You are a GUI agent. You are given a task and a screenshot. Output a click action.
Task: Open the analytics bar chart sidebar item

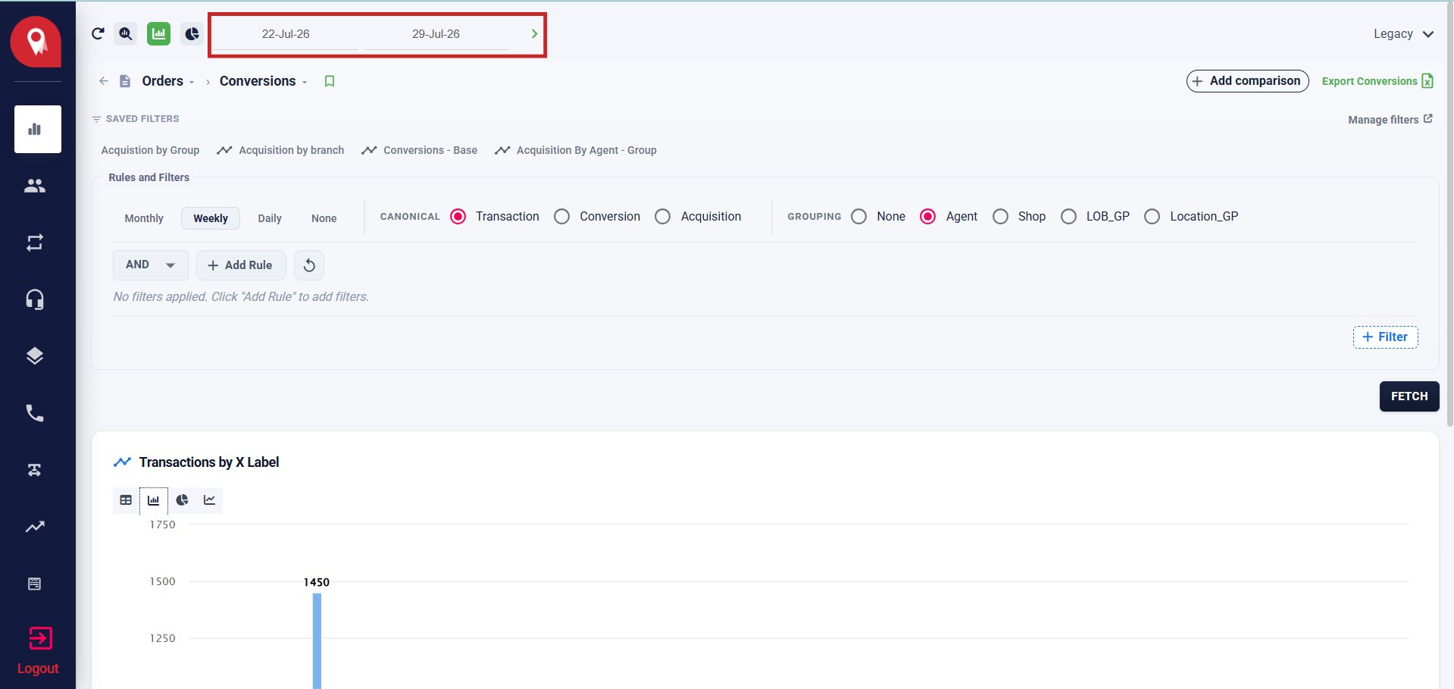click(x=38, y=129)
